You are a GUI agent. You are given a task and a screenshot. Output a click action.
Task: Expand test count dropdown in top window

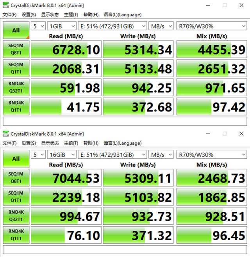[38, 26]
